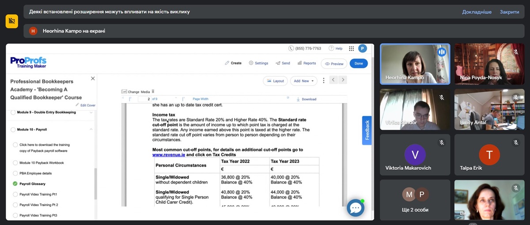Open the profile avatar P
This screenshot has width=530, height=225.
363,49
